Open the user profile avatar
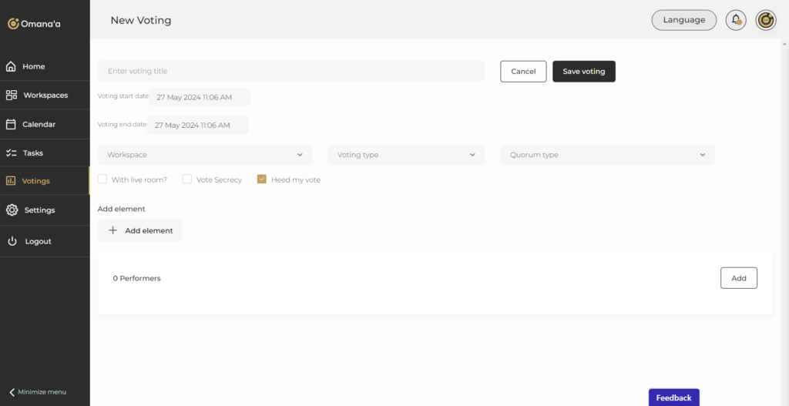The width and height of the screenshot is (789, 406). pyautogui.click(x=765, y=20)
